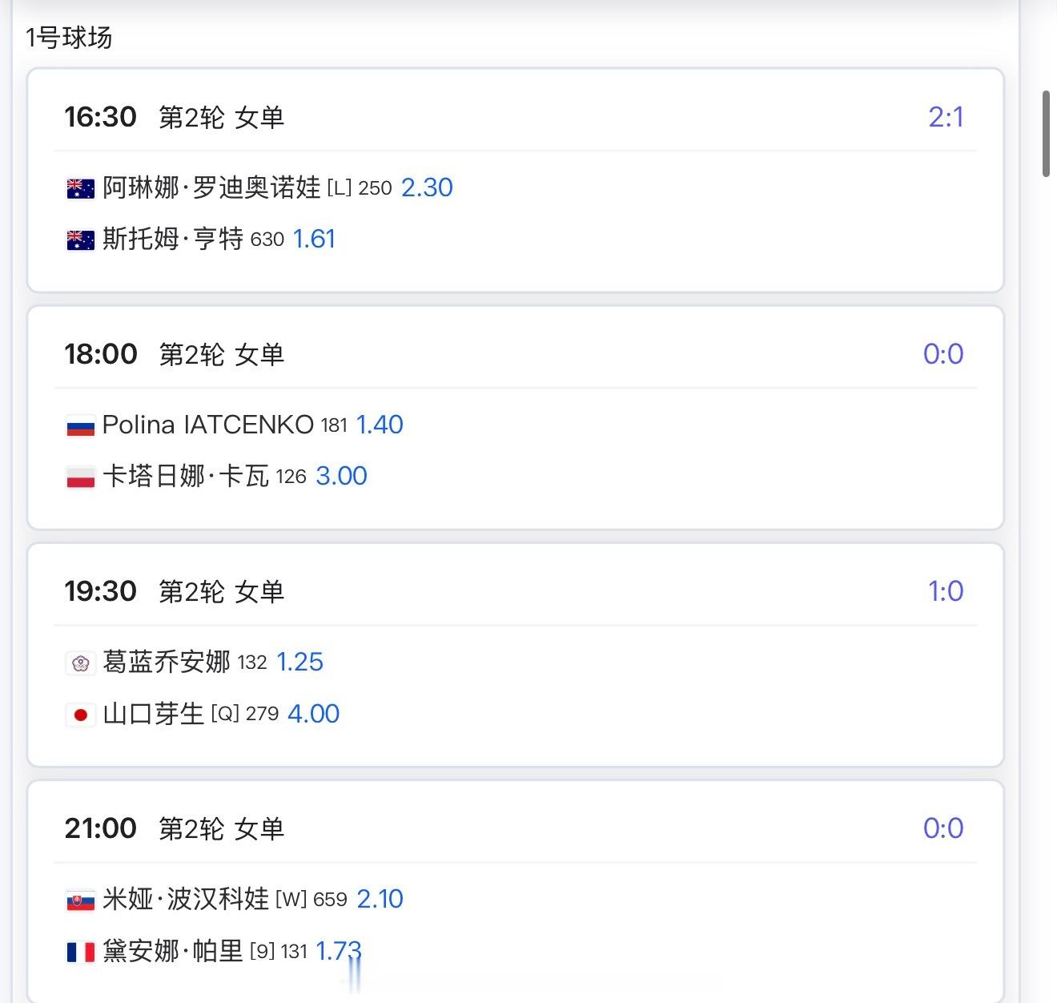
Task: Select odds 2.30 for 罗迪奥诺娃
Action: tap(427, 187)
